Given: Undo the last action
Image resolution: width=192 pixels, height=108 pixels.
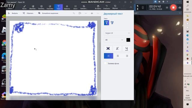Looking at the screenshot, I should coord(106,7).
